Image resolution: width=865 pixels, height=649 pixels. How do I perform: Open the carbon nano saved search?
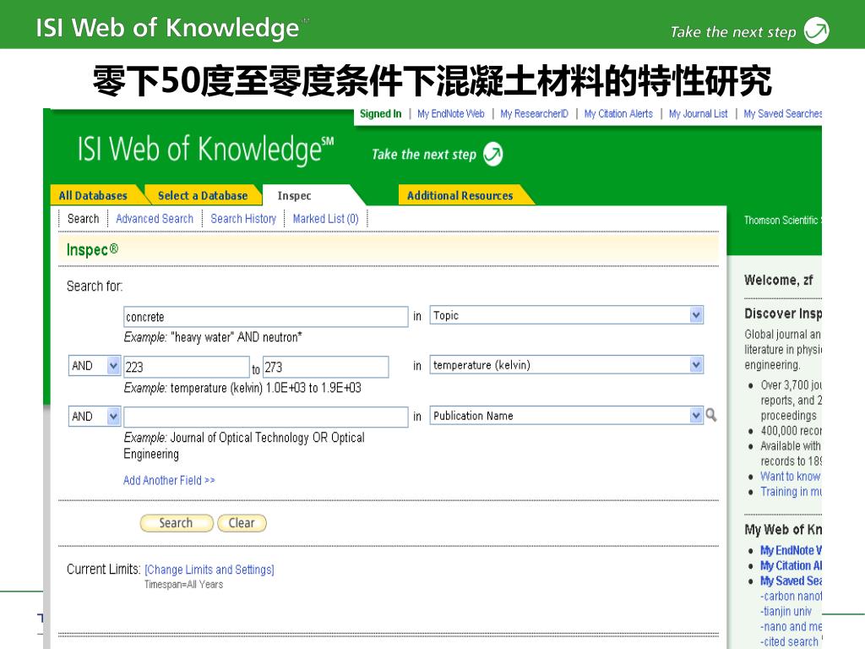coord(791,596)
